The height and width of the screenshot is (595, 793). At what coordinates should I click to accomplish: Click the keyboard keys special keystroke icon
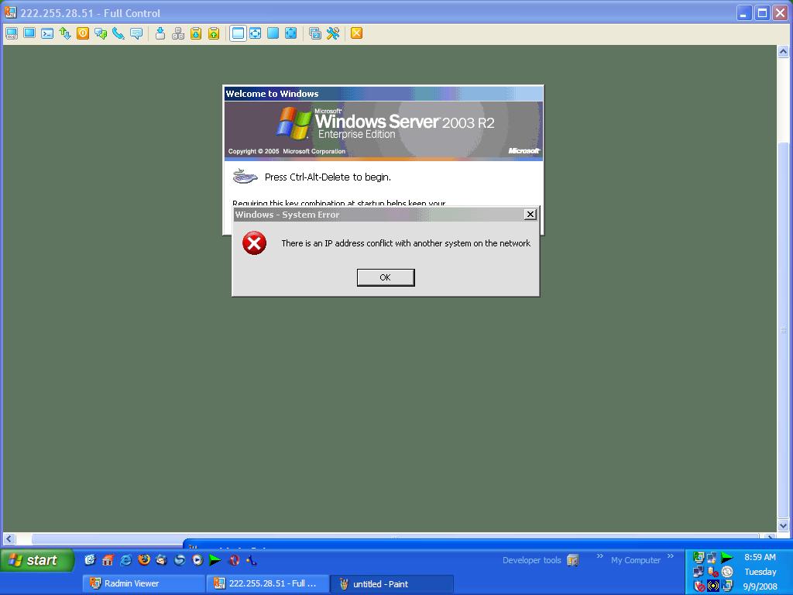point(178,33)
